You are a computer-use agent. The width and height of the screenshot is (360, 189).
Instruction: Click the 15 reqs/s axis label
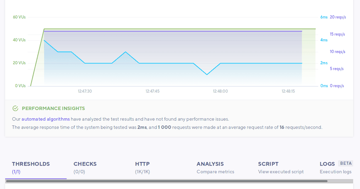pos(337,34)
